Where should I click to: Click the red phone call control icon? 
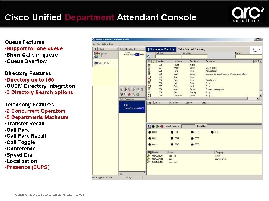[125, 89]
